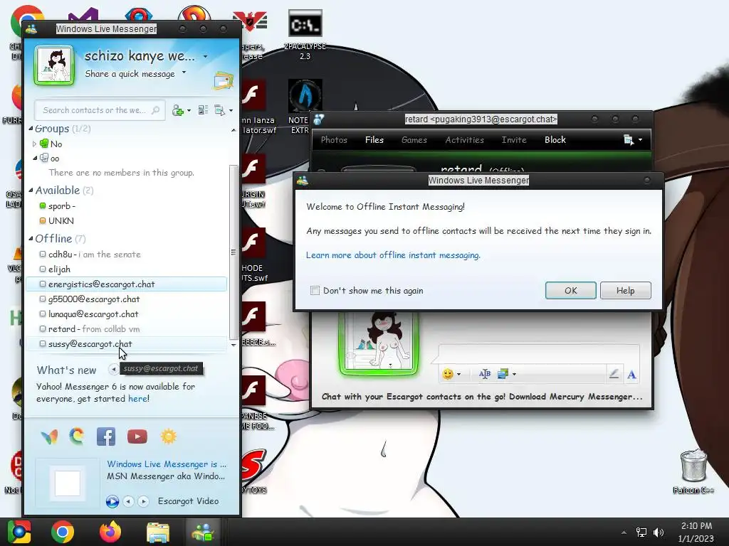Switch to handwriting mode icon in chat
The width and height of the screenshot is (729, 546).
coord(614,374)
